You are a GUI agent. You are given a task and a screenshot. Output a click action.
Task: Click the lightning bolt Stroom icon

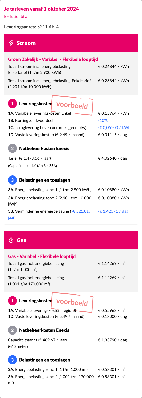pos(11,43)
